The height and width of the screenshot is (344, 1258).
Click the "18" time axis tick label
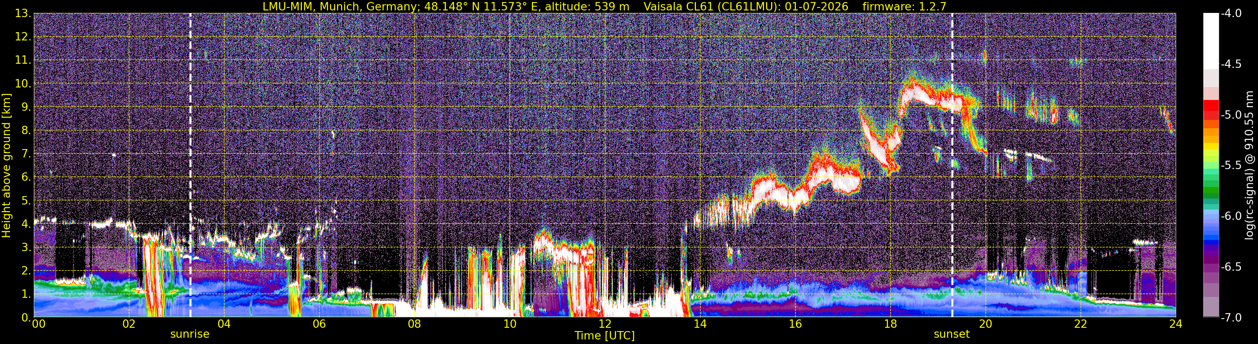click(890, 324)
